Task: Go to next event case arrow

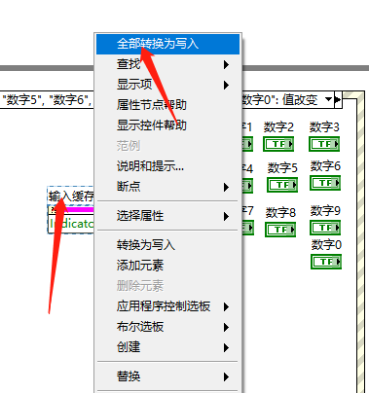Action: pos(338,99)
